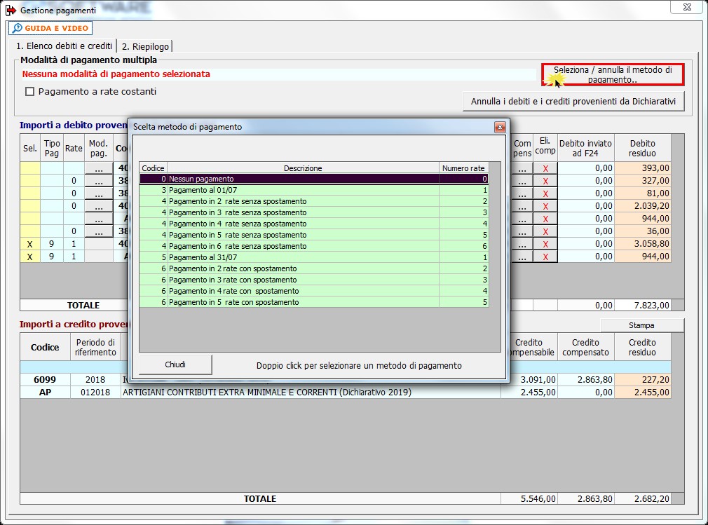Click the Periodo di riferimento header
Viewport: 708px width, 525px height.
click(96, 347)
